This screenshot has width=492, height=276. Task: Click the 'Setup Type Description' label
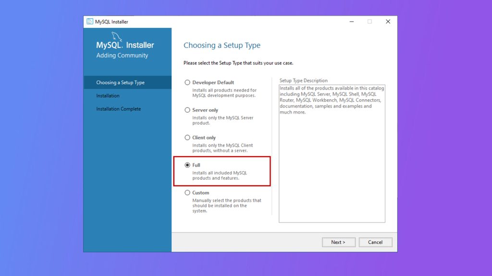(304, 80)
